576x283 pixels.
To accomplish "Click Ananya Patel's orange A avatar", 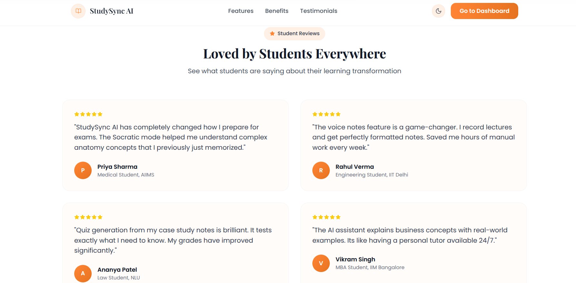I will click(x=83, y=273).
